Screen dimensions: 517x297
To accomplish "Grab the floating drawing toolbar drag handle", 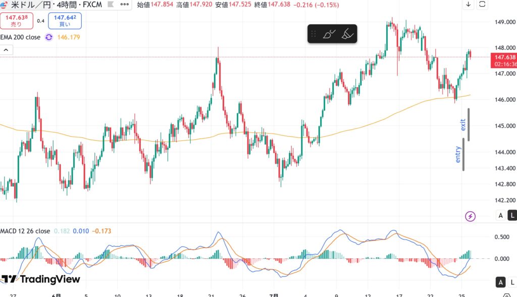I will coord(314,34).
